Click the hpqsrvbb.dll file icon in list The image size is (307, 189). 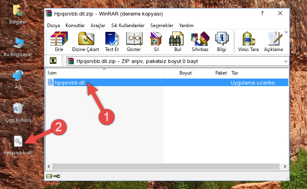50,83
